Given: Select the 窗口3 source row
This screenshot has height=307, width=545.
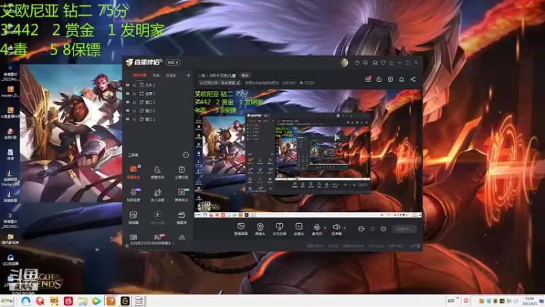Looking at the screenshot, I should tap(158, 102).
